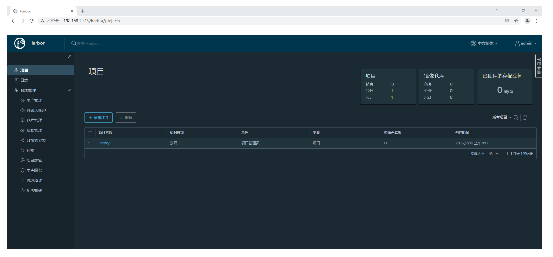Click 新建项目 button
This screenshot has height=257, width=553.
point(98,118)
